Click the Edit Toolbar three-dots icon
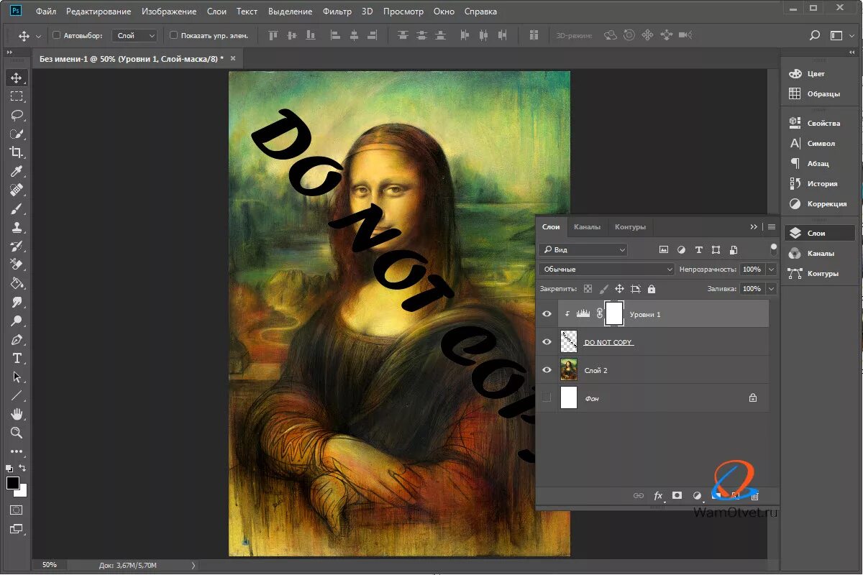The image size is (863, 575). click(x=16, y=452)
